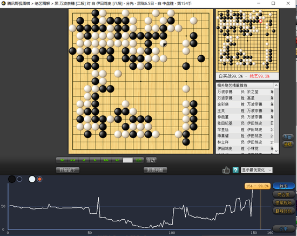
Task: Step back one move with the single left arrow
Action: 84,160
